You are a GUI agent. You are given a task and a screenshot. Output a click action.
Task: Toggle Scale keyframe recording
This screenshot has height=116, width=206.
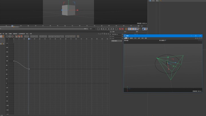[132, 29]
